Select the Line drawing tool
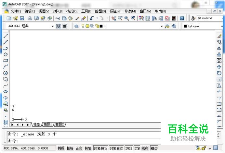This screenshot has height=153, width=225. [6, 36]
